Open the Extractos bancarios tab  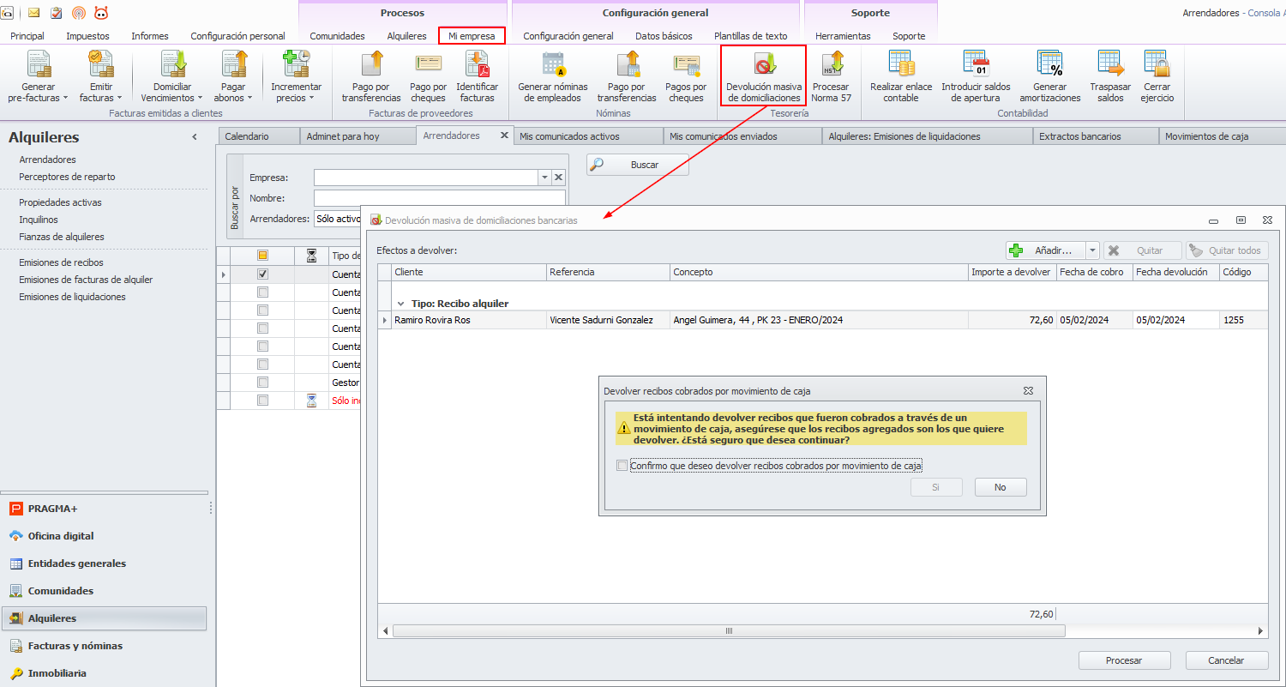[1079, 136]
